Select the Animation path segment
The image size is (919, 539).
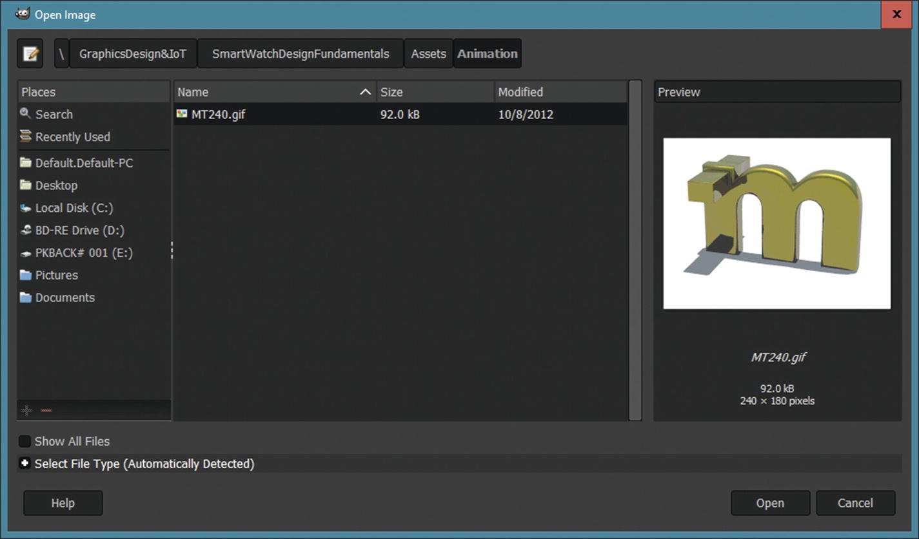488,53
